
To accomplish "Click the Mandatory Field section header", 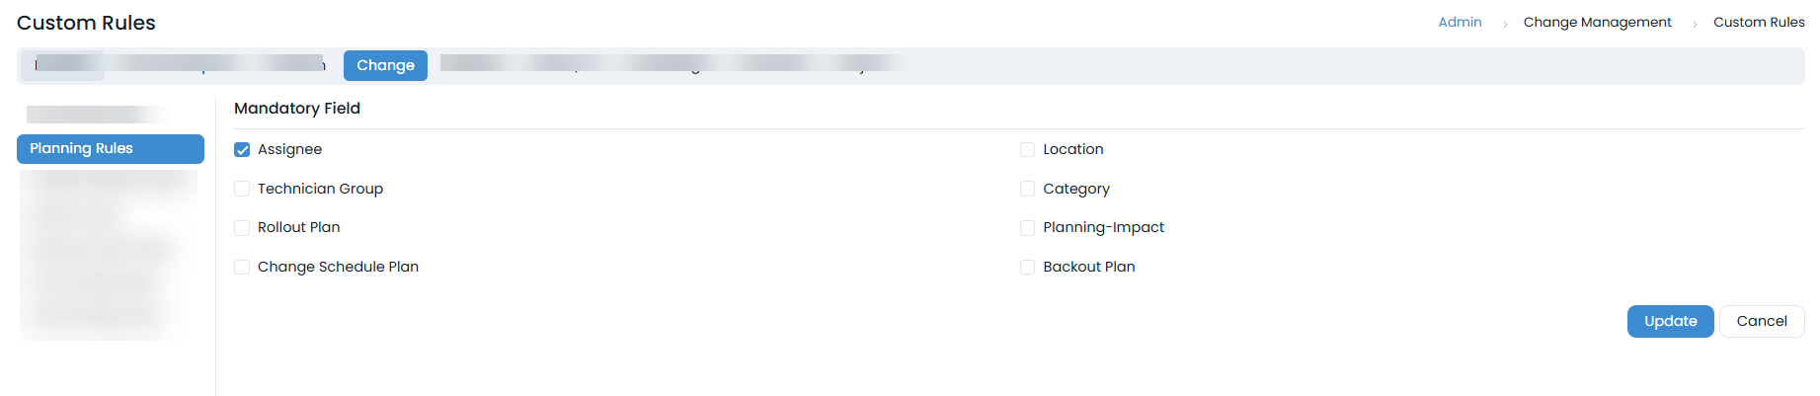I will pyautogui.click(x=297, y=109).
